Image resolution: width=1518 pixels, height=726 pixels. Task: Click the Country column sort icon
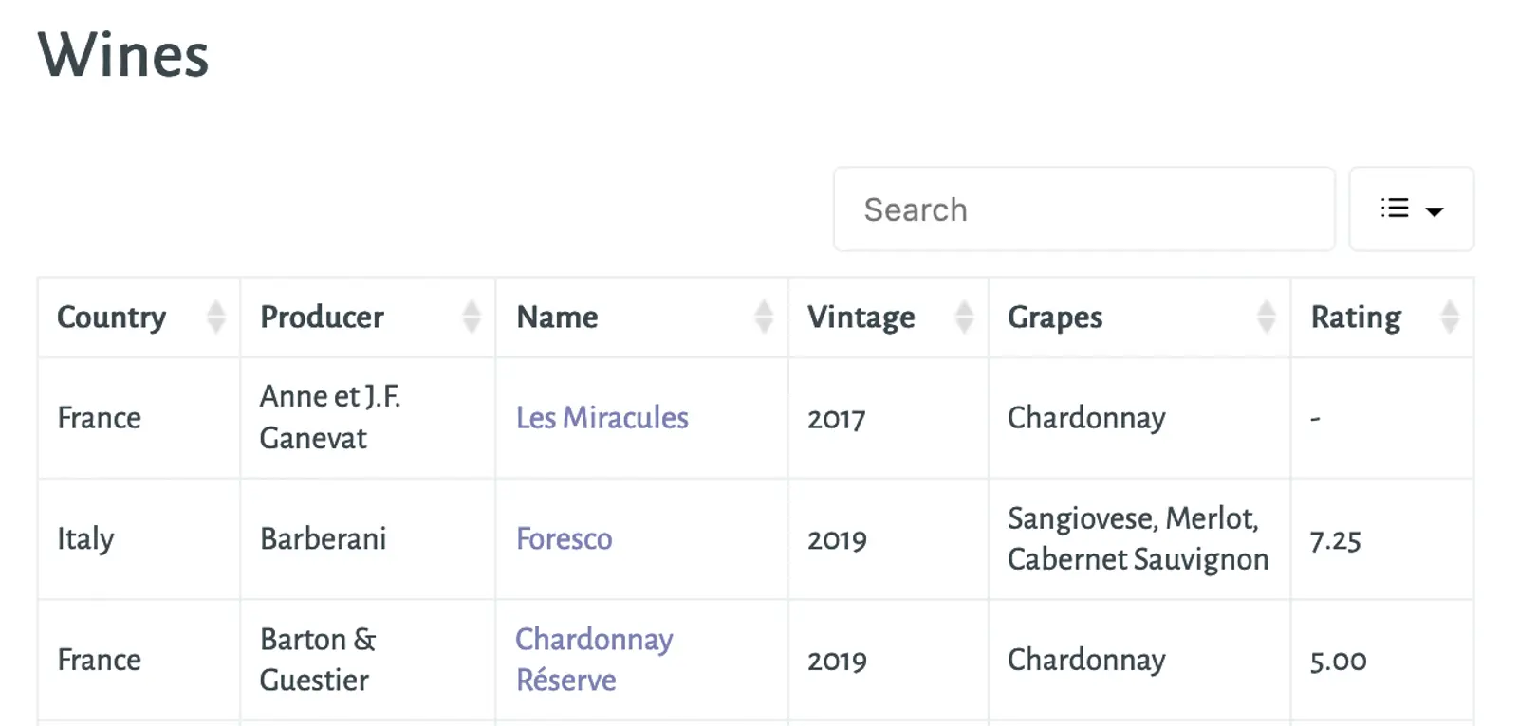pyautogui.click(x=216, y=317)
